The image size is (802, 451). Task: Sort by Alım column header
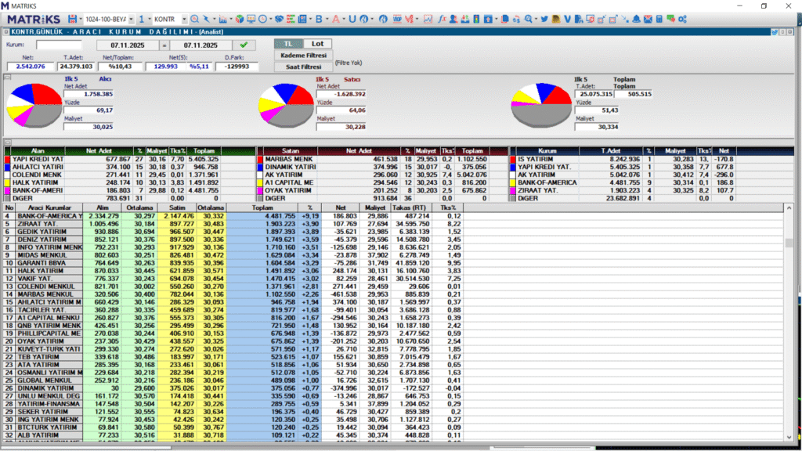click(103, 207)
